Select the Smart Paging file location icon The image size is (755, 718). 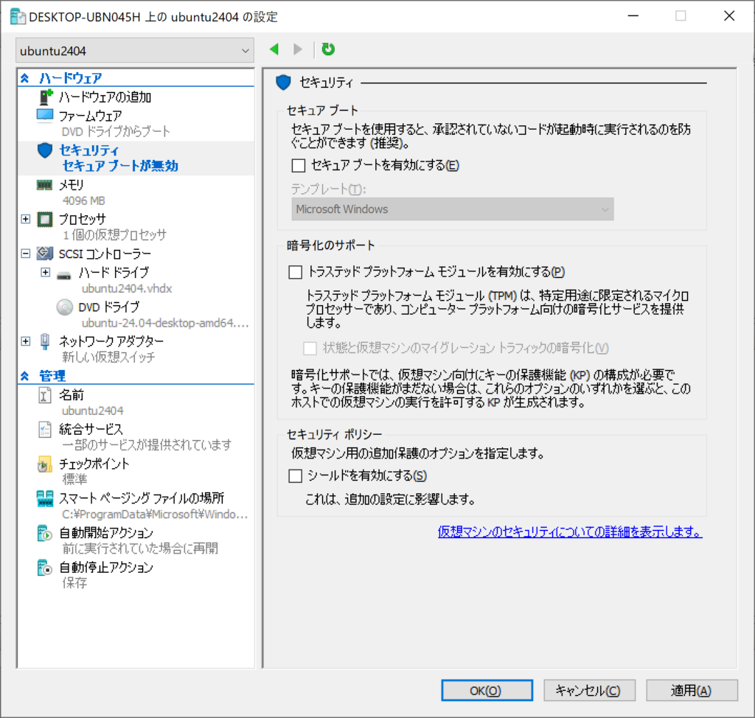46,498
